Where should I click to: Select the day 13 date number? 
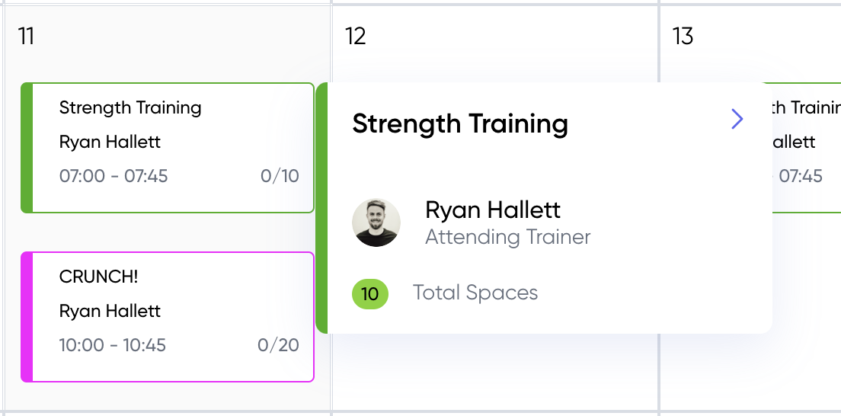tap(683, 37)
